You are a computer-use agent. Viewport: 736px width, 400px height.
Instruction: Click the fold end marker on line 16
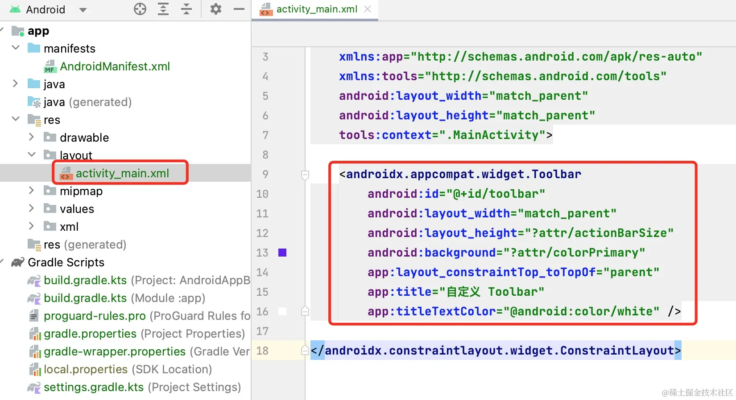pyautogui.click(x=305, y=310)
